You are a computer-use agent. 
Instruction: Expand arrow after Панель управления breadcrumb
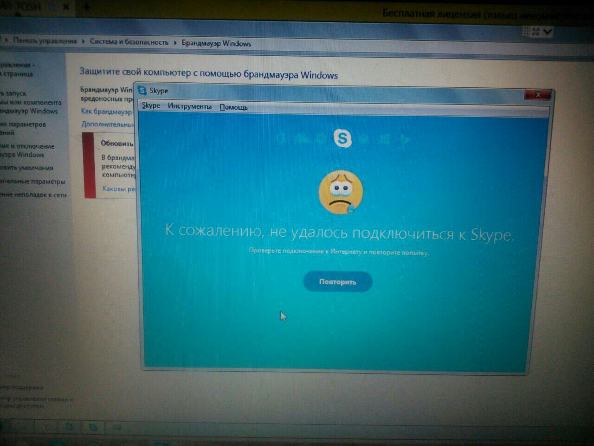[x=84, y=41]
